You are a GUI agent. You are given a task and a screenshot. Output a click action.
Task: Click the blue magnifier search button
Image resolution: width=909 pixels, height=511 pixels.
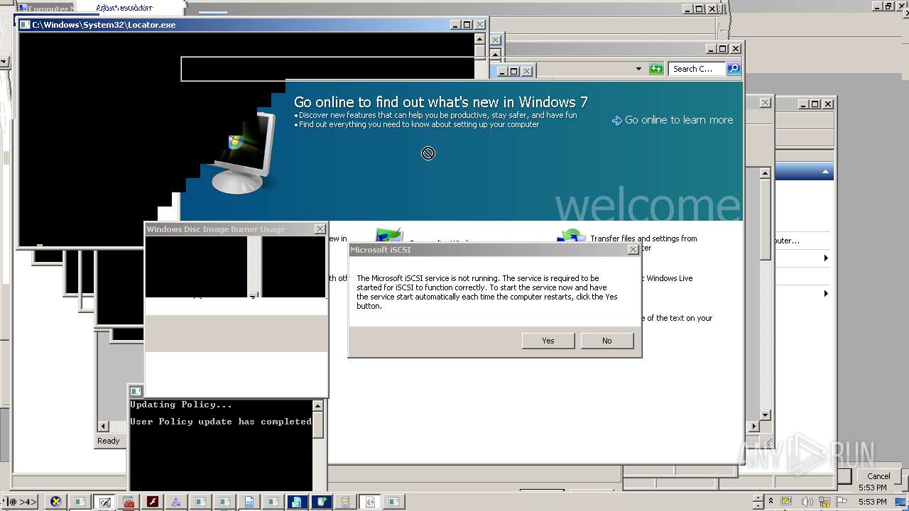click(x=734, y=69)
